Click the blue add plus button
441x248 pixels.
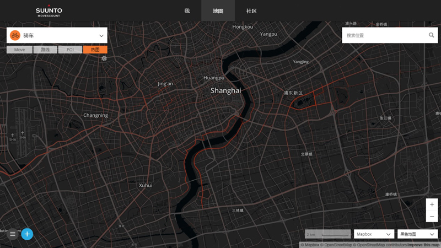[27, 234]
